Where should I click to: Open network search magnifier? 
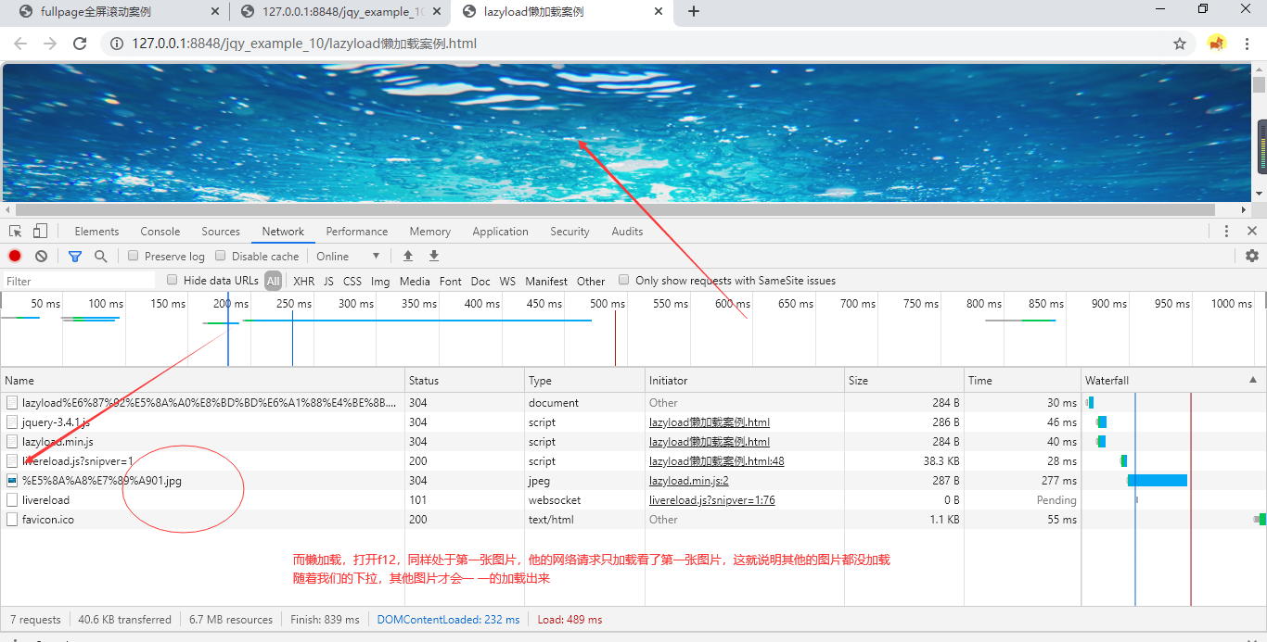click(100, 257)
